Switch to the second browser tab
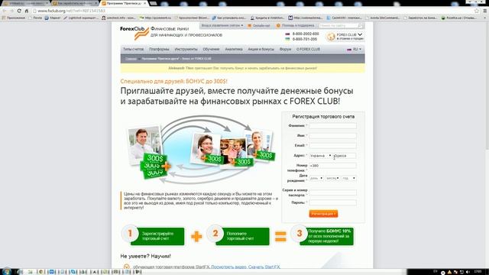The image size is (489, 275). [x=75, y=3]
